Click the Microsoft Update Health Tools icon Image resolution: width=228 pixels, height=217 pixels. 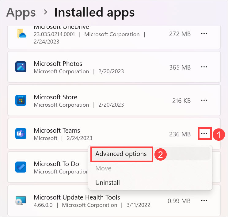21,200
